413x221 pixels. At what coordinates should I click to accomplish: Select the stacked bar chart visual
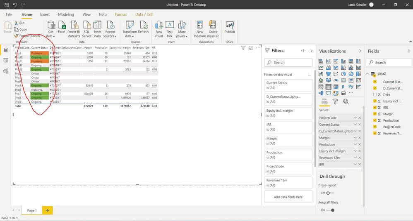click(321, 61)
